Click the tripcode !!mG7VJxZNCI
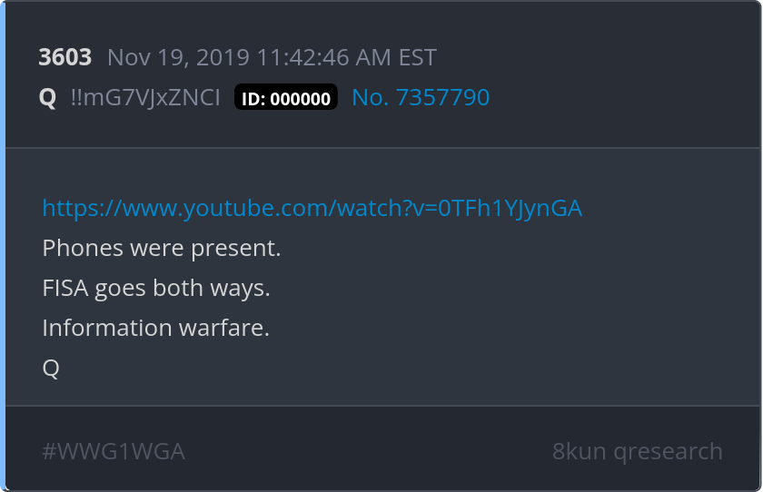Screen dimensions: 763x492 click(145, 97)
